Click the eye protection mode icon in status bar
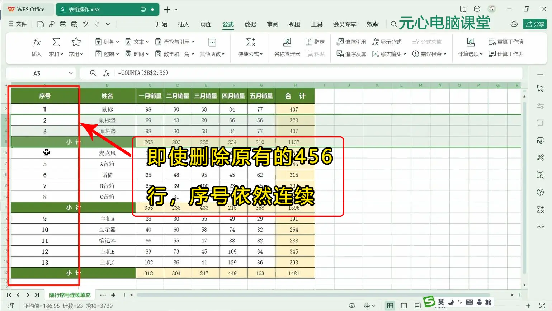The height and width of the screenshot is (311, 552). [352, 306]
